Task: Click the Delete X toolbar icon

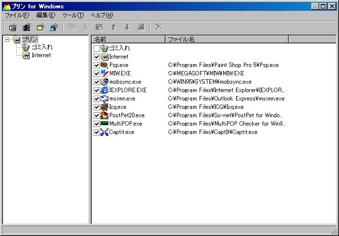Action: [159, 27]
